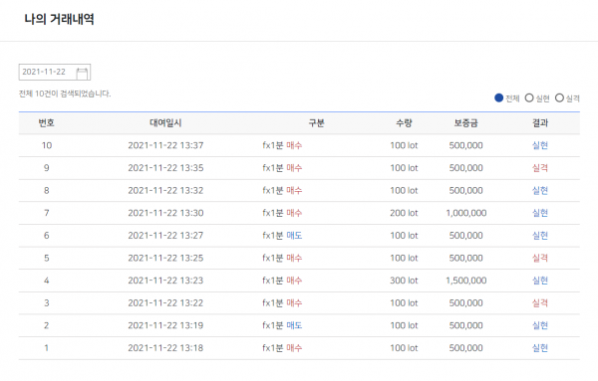Click the 실격 result in row 3
Viewport: 598px width, 381px height.
coord(540,303)
